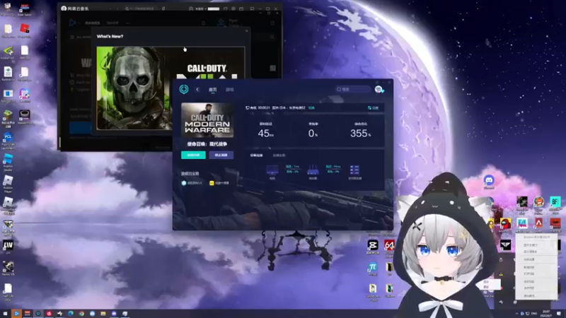Screen dimensions: 566x318
Task: Open the taskbar clock and date
Action: 547,314
